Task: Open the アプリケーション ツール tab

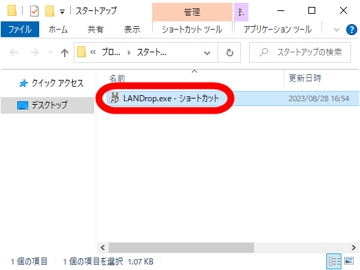Action: pos(278,30)
